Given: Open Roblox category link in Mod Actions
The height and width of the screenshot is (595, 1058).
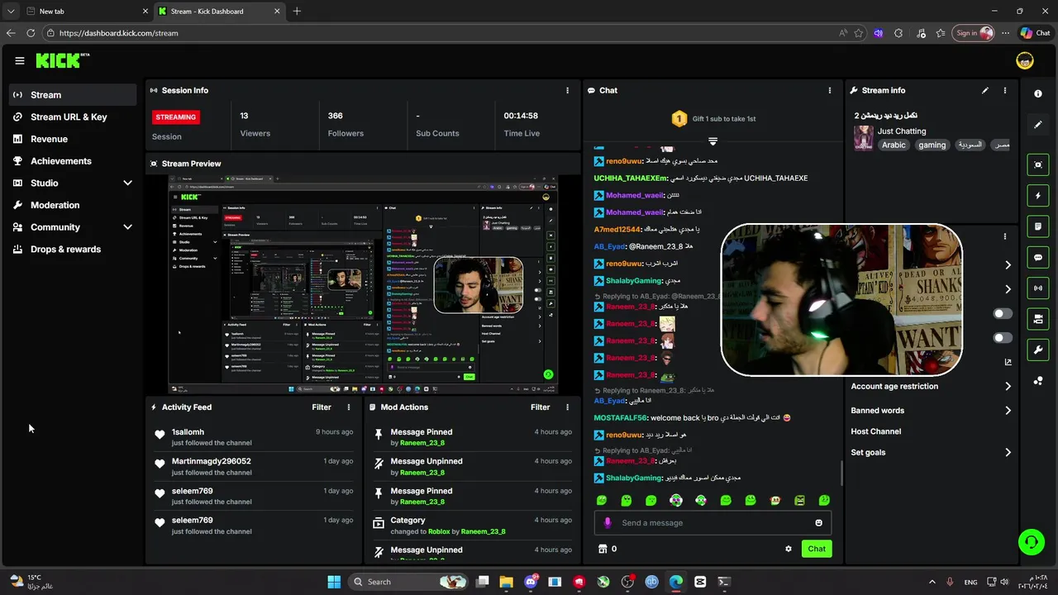Looking at the screenshot, I should [x=439, y=531].
